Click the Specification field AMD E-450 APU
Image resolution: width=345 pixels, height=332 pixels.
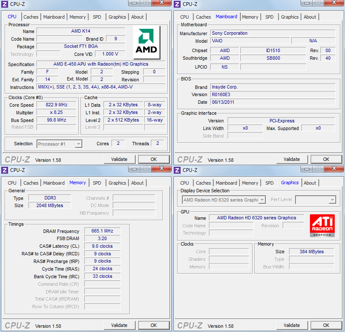coord(101,64)
